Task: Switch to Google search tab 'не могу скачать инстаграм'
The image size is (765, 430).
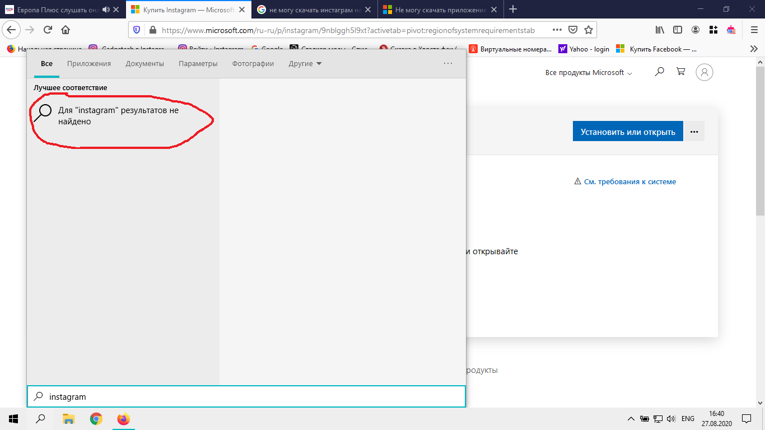Action: [315, 10]
